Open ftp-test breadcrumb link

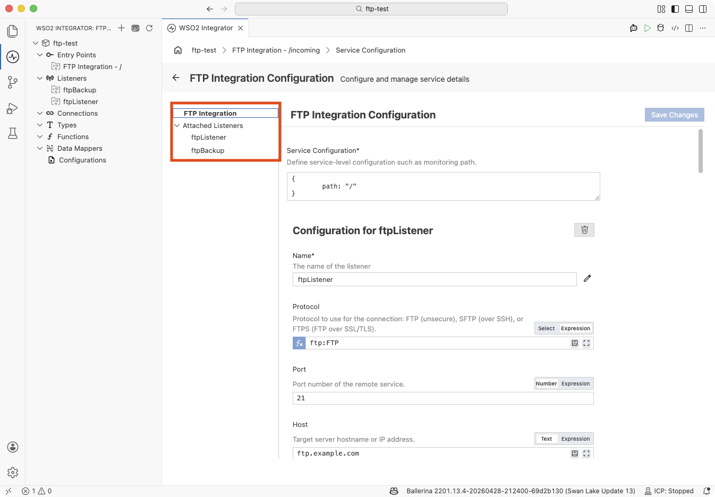204,50
